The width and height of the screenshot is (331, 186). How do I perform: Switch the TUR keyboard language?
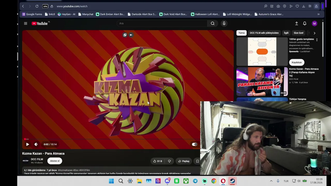coord(286,181)
